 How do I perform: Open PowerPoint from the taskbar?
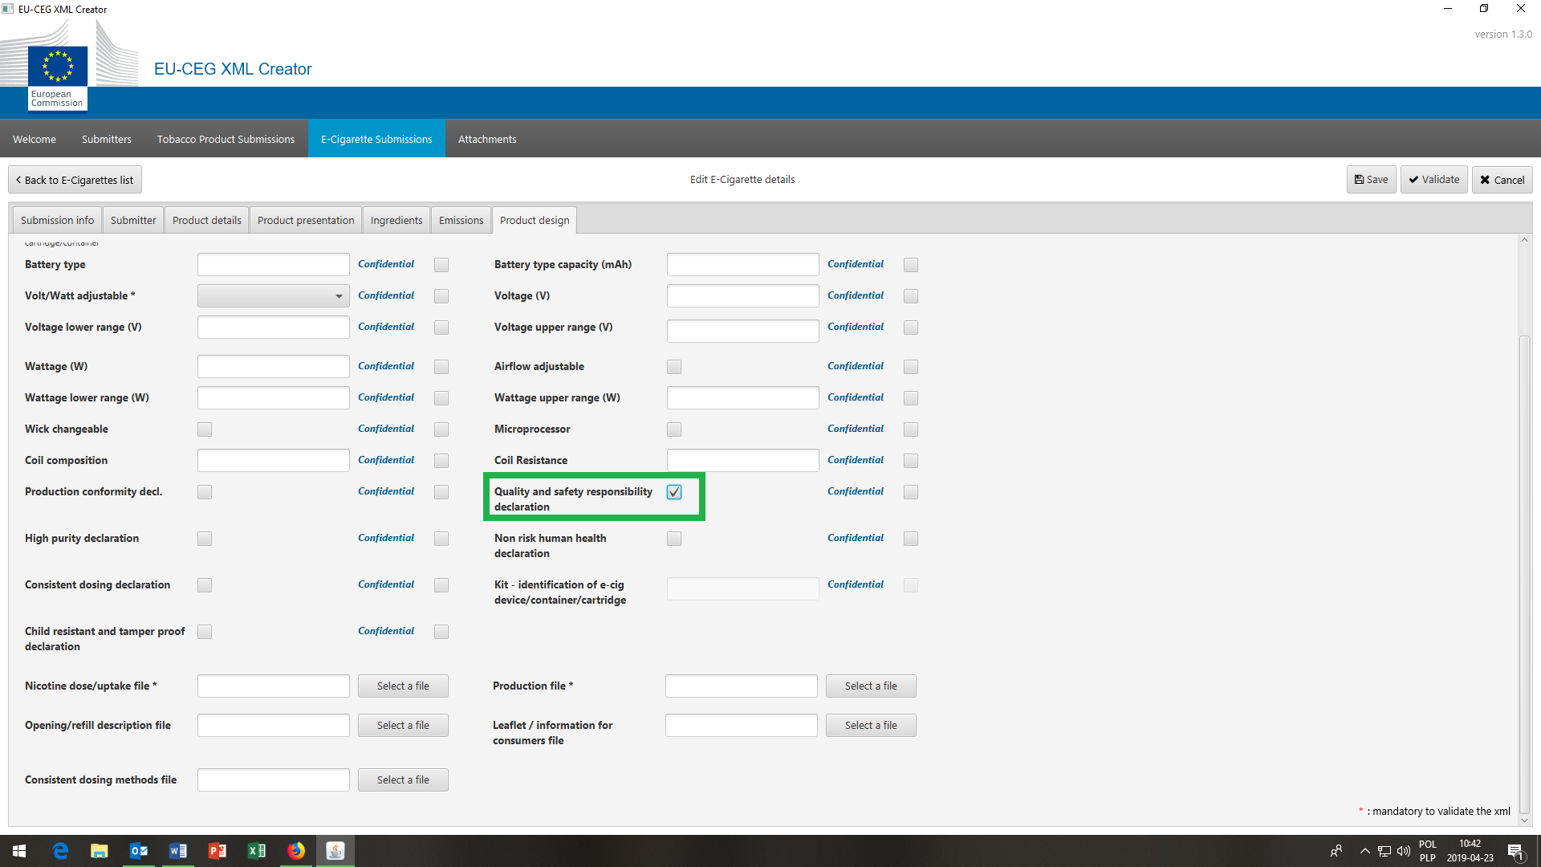pos(218,851)
